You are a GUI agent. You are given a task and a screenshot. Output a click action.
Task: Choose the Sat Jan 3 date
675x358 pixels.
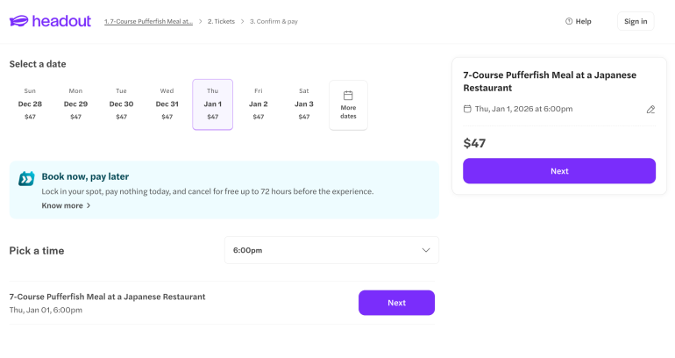304,104
